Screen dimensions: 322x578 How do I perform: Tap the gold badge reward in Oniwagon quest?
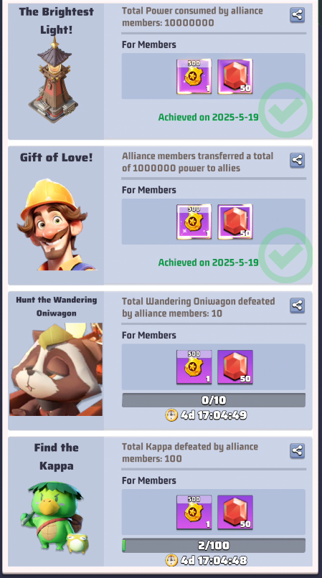[194, 366]
